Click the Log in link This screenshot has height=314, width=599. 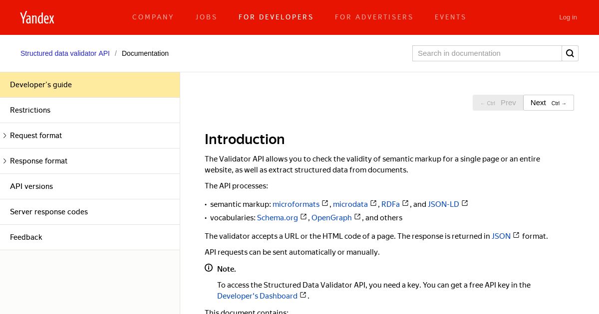pyautogui.click(x=568, y=17)
